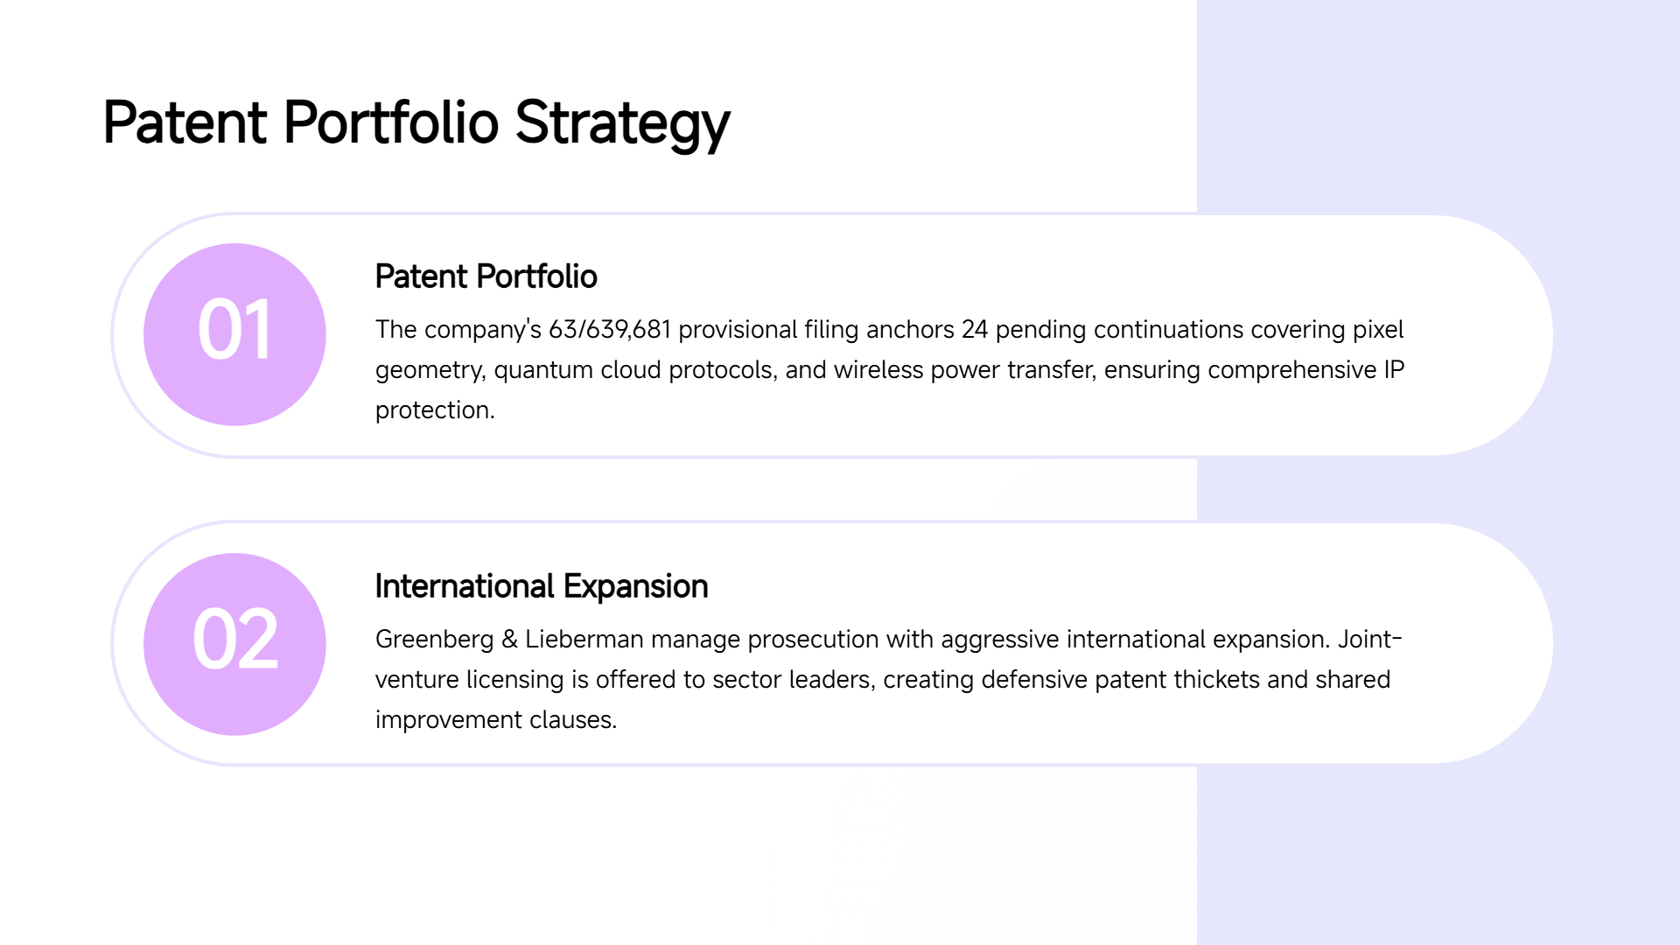Click the provisional filing number 63/639,681
1680x945 pixels.
(x=609, y=330)
